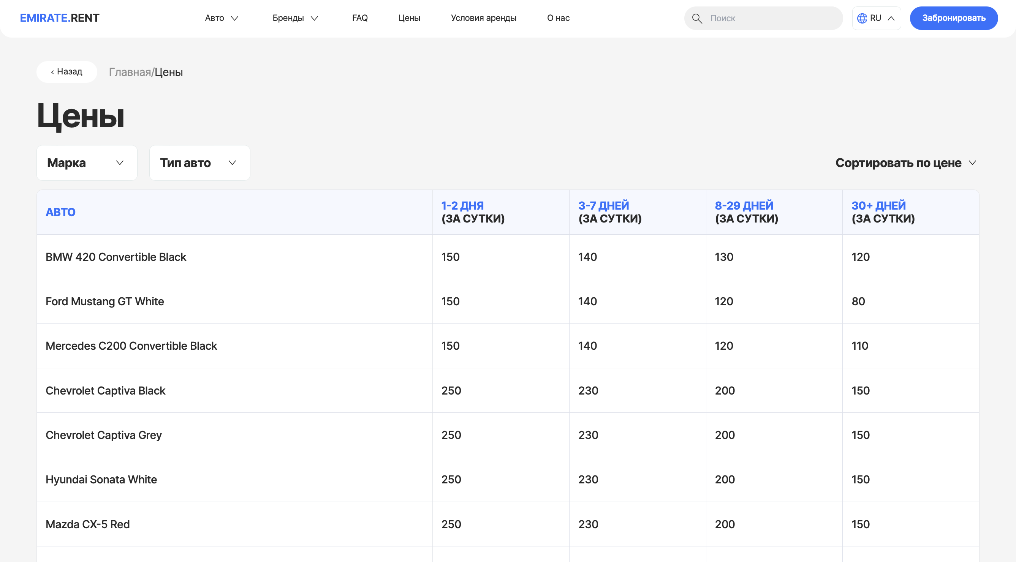Click Главная breadcrumb link
1016x562 pixels.
[x=130, y=72]
